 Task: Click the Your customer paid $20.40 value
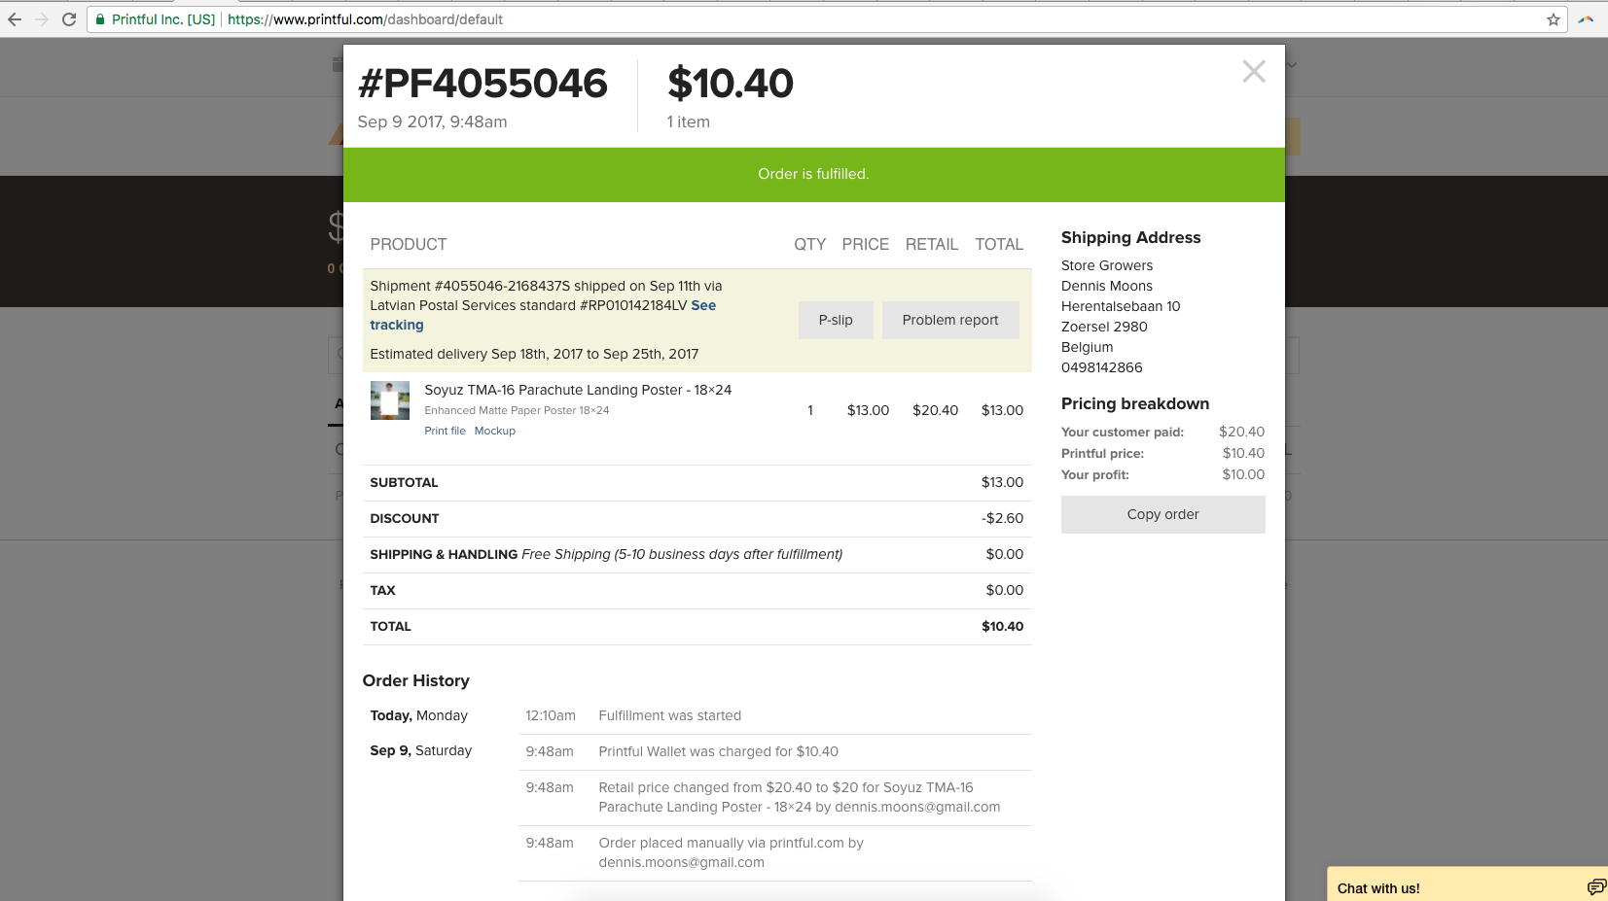click(1241, 432)
